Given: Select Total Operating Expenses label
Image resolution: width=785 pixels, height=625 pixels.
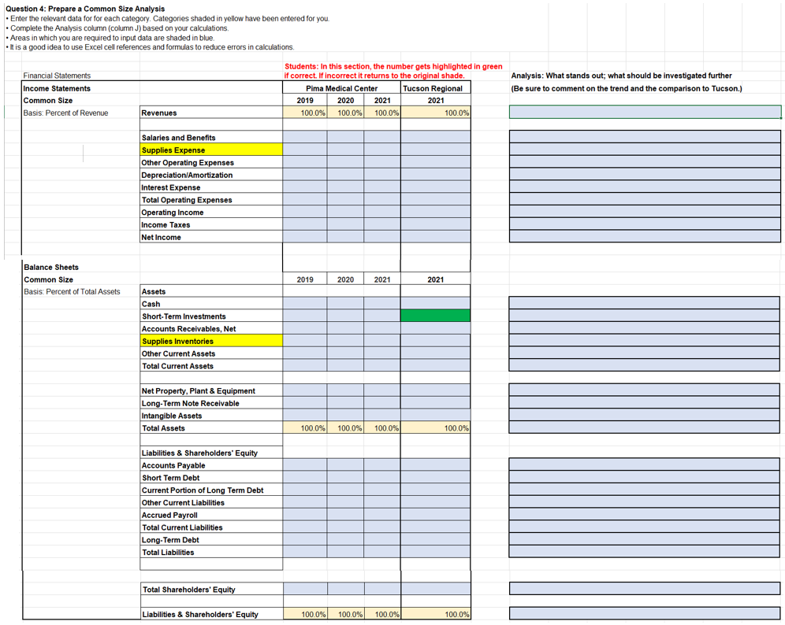Looking at the screenshot, I should coord(187,199).
